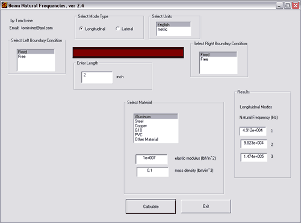Image resolution: width=301 pixels, height=223 pixels.
Task: Pick Copper from the material list
Action: pyautogui.click(x=156, y=126)
